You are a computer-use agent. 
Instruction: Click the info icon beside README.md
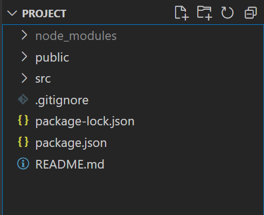coord(23,164)
